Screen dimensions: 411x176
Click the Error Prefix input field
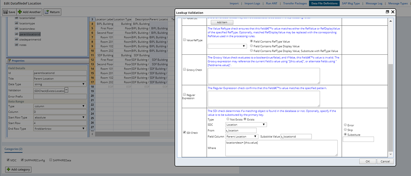pos(60,97)
